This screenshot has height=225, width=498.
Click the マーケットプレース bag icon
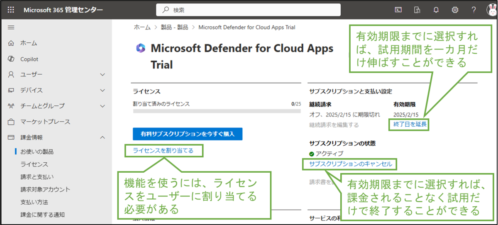11,122
